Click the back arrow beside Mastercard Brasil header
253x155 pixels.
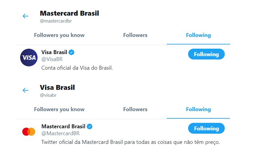[x=26, y=16]
